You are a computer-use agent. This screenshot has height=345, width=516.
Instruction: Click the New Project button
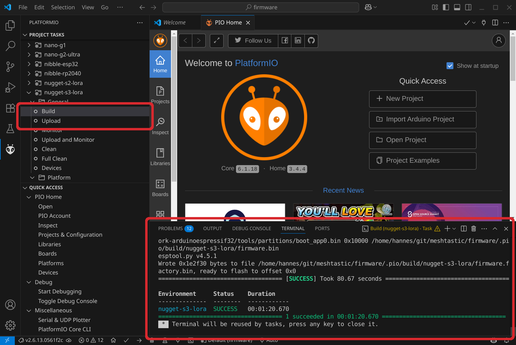[x=422, y=99]
